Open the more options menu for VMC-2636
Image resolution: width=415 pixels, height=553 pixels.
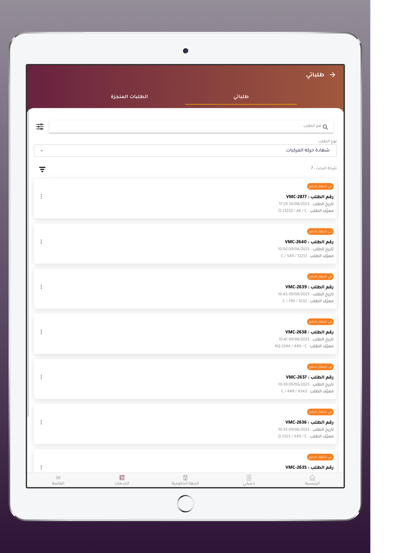point(41,422)
